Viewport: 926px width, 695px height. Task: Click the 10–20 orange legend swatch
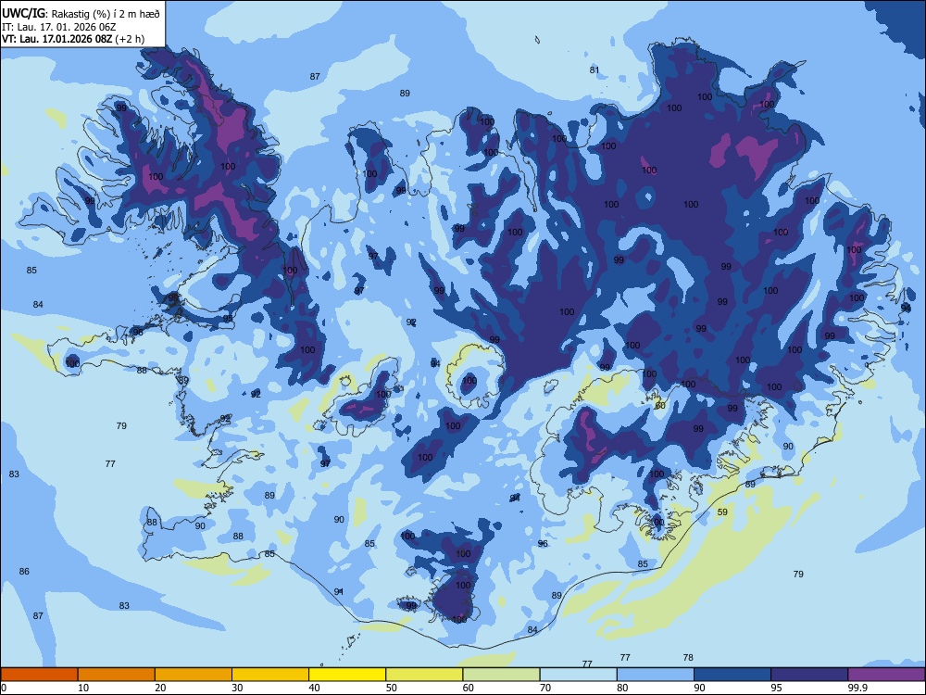pyautogui.click(x=117, y=675)
